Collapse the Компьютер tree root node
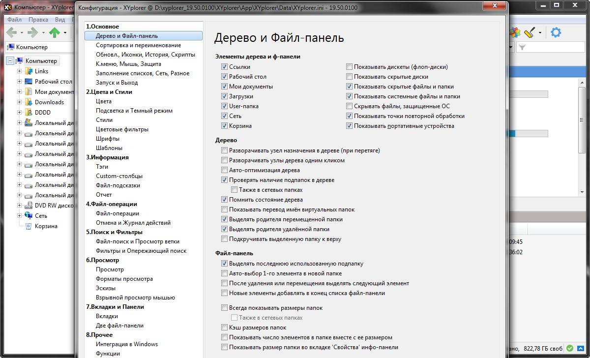The image size is (590, 358). pos(10,61)
